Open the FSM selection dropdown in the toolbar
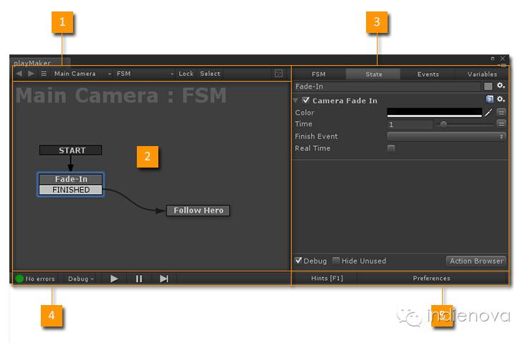Viewport: 528px width, 343px height. (145, 73)
